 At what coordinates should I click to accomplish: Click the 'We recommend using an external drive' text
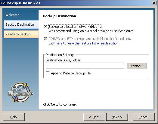(91, 31)
